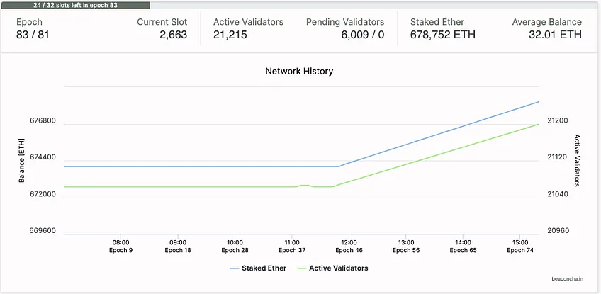Viewport: 601px width, 294px height.
Task: Click the epoch 83 slots progress bar
Action: [x=75, y=6]
